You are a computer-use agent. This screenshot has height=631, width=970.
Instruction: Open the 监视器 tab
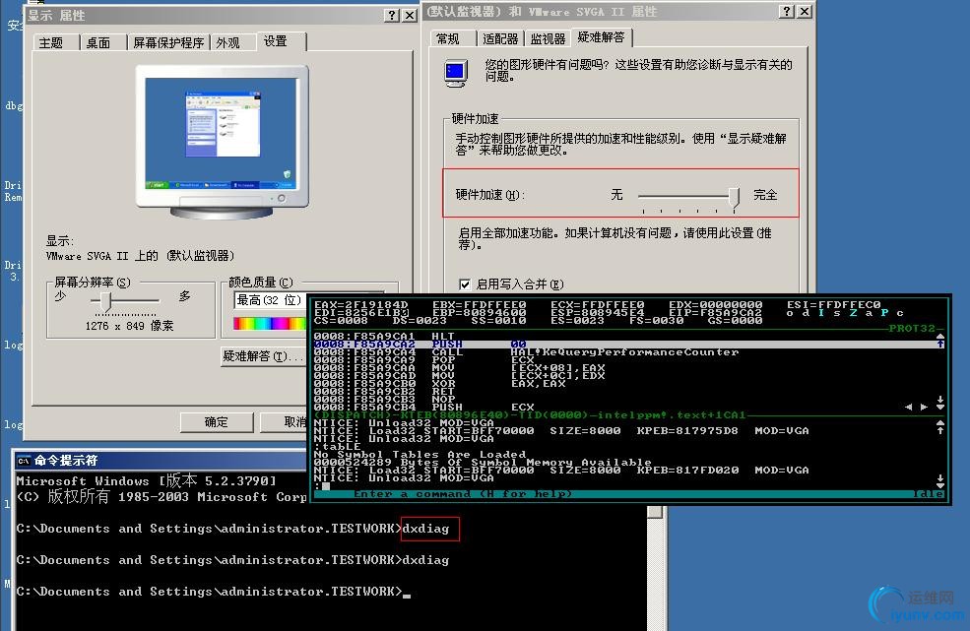pos(549,38)
